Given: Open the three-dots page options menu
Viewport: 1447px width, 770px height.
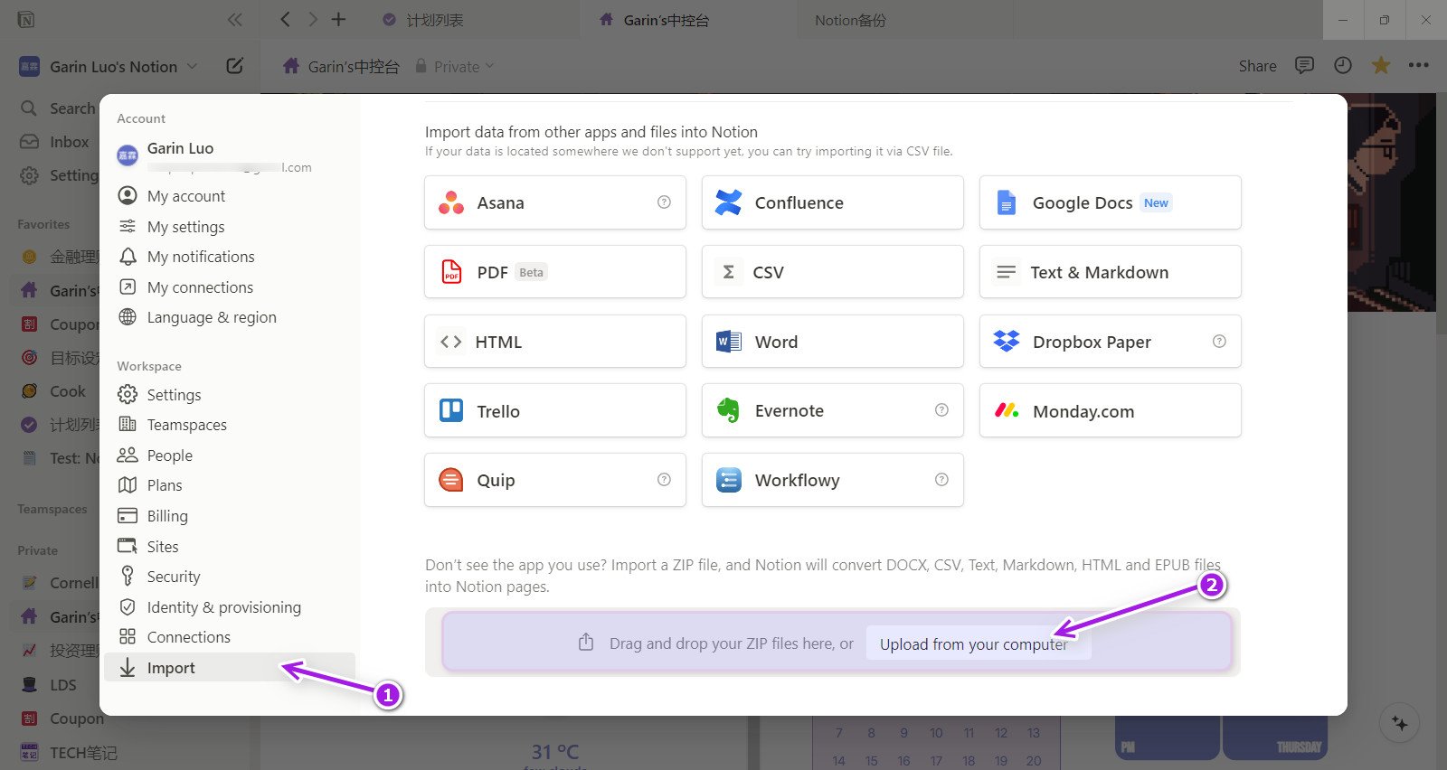Looking at the screenshot, I should (1418, 65).
